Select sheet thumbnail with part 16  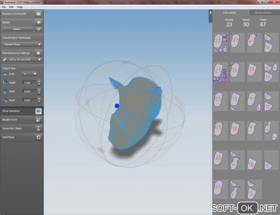tap(254, 160)
